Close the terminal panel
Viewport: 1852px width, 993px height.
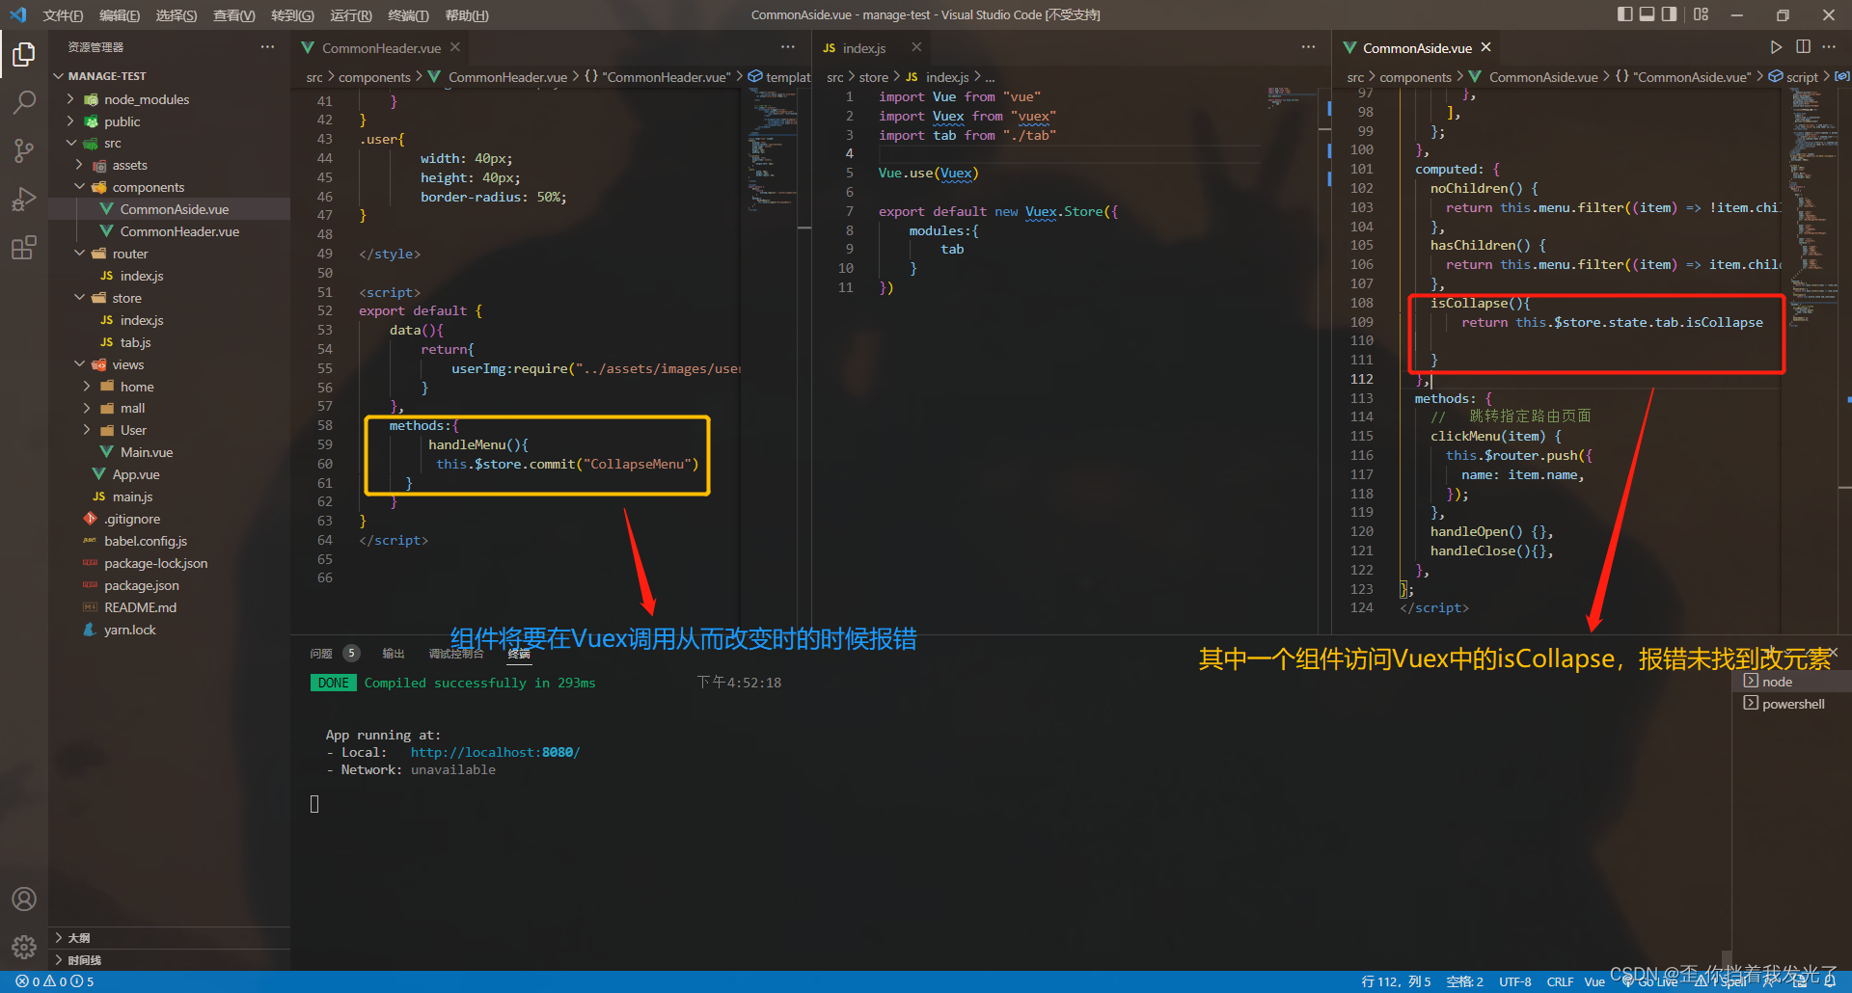pyautogui.click(x=1833, y=653)
